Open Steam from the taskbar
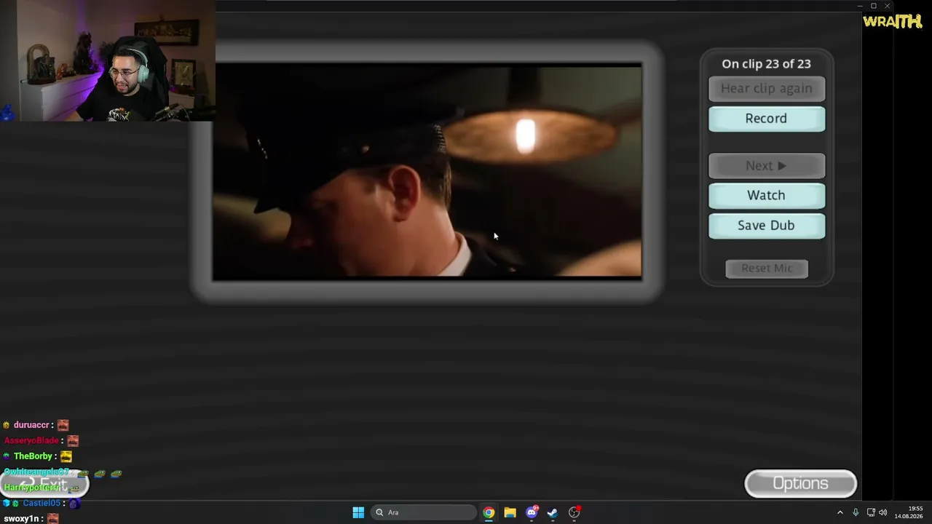This screenshot has width=932, height=524. coord(553,512)
